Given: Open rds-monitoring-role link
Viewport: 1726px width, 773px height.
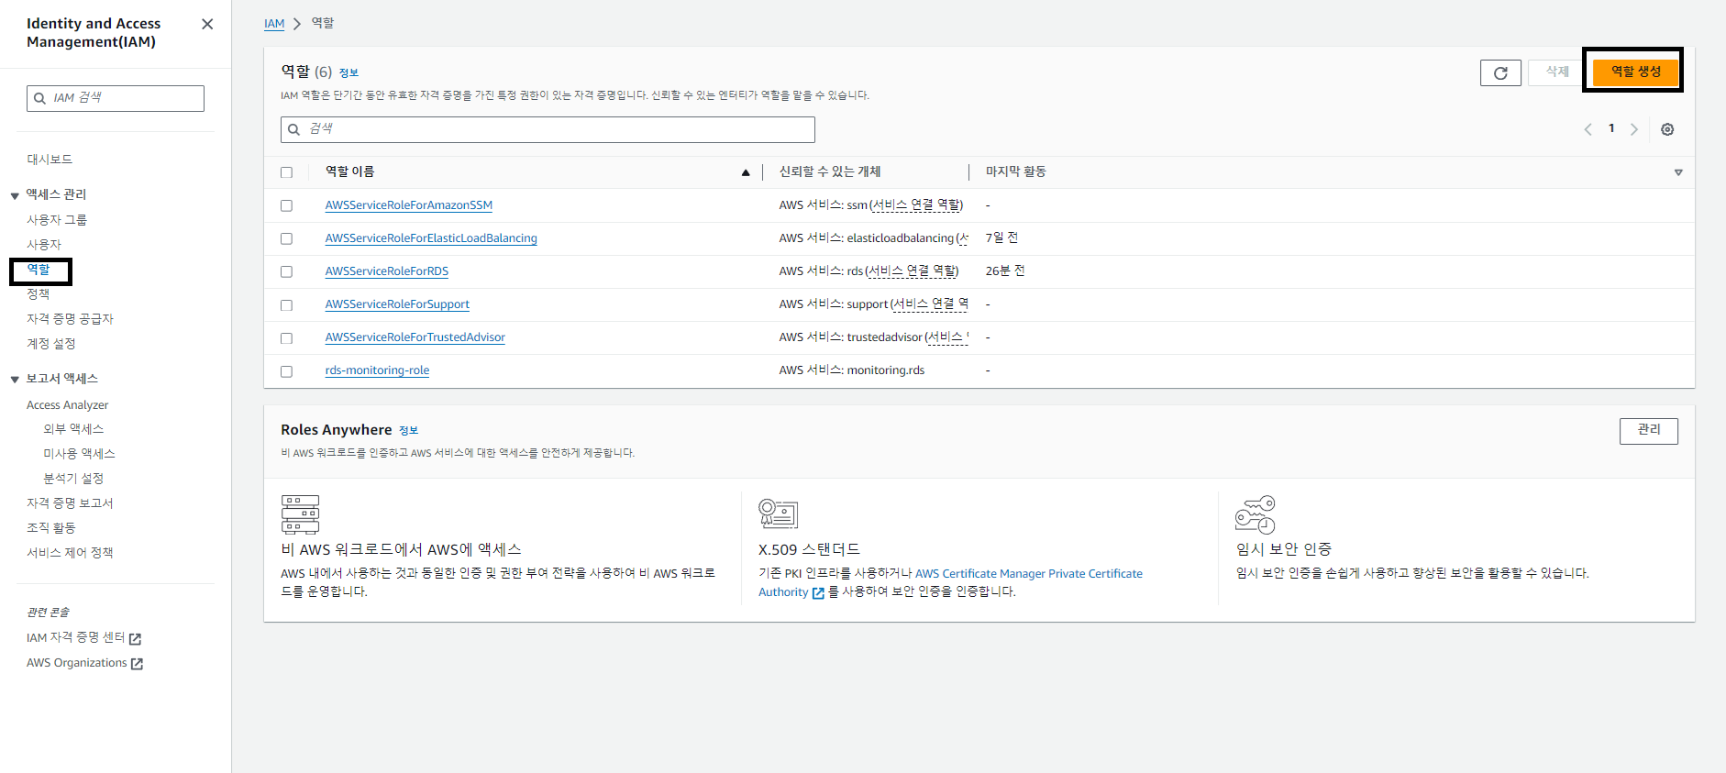Looking at the screenshot, I should pos(377,370).
